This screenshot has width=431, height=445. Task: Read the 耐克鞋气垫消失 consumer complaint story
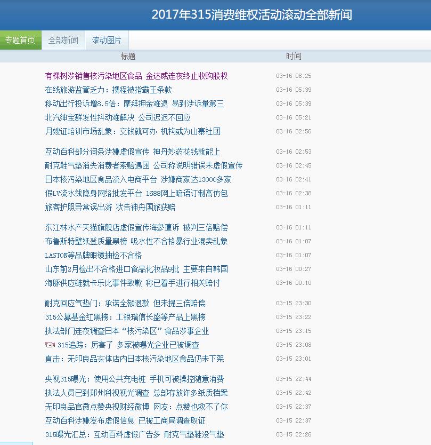[137, 165]
